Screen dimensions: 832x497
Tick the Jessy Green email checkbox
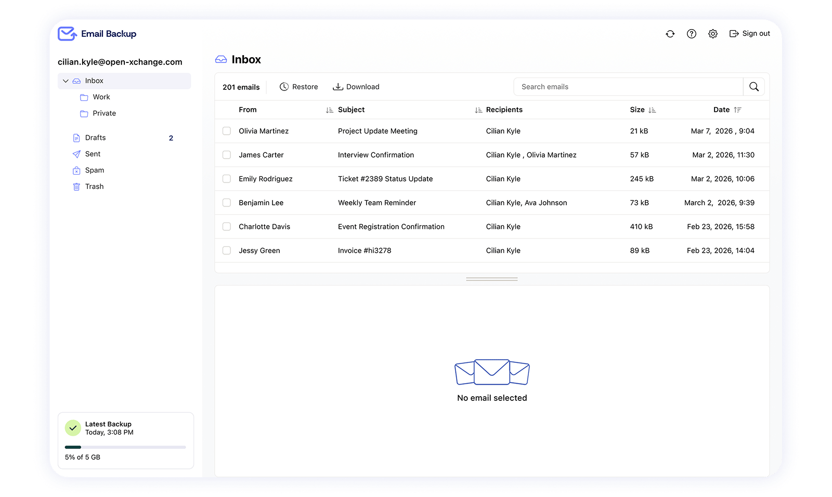coord(227,251)
